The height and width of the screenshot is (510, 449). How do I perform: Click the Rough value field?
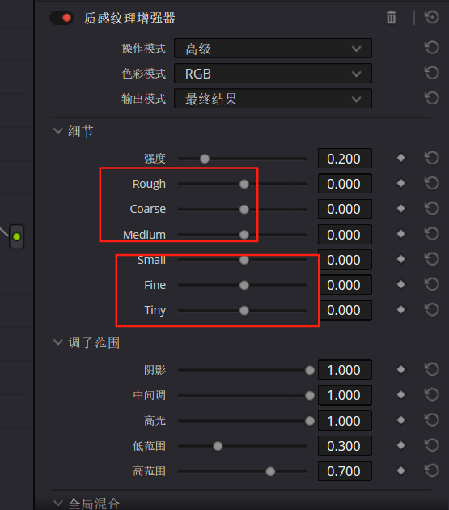pyautogui.click(x=345, y=184)
